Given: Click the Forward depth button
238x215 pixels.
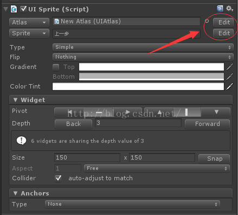Looking at the screenshot, I should 207,124.
